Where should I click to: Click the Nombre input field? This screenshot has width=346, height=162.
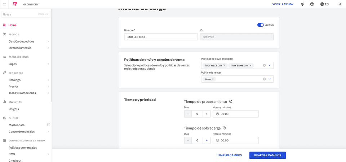(x=161, y=37)
